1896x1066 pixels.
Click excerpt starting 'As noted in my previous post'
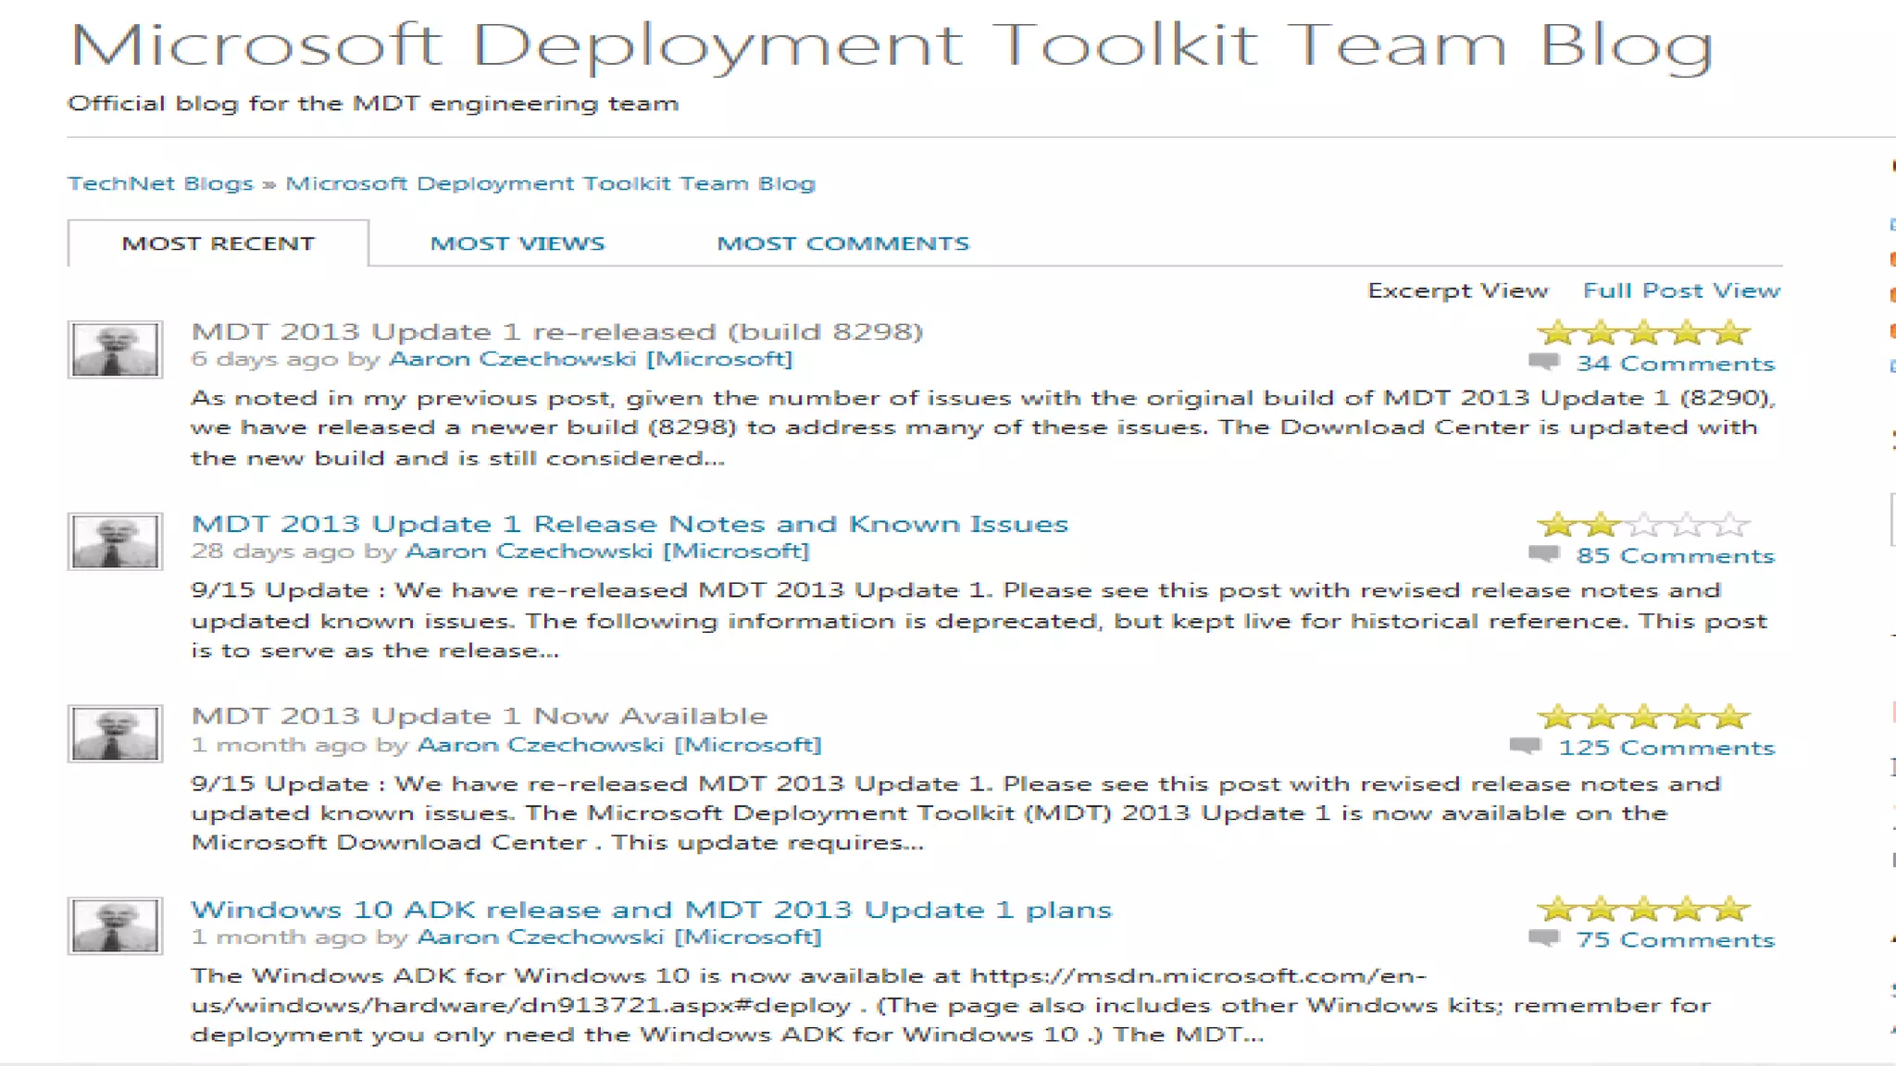(x=983, y=428)
